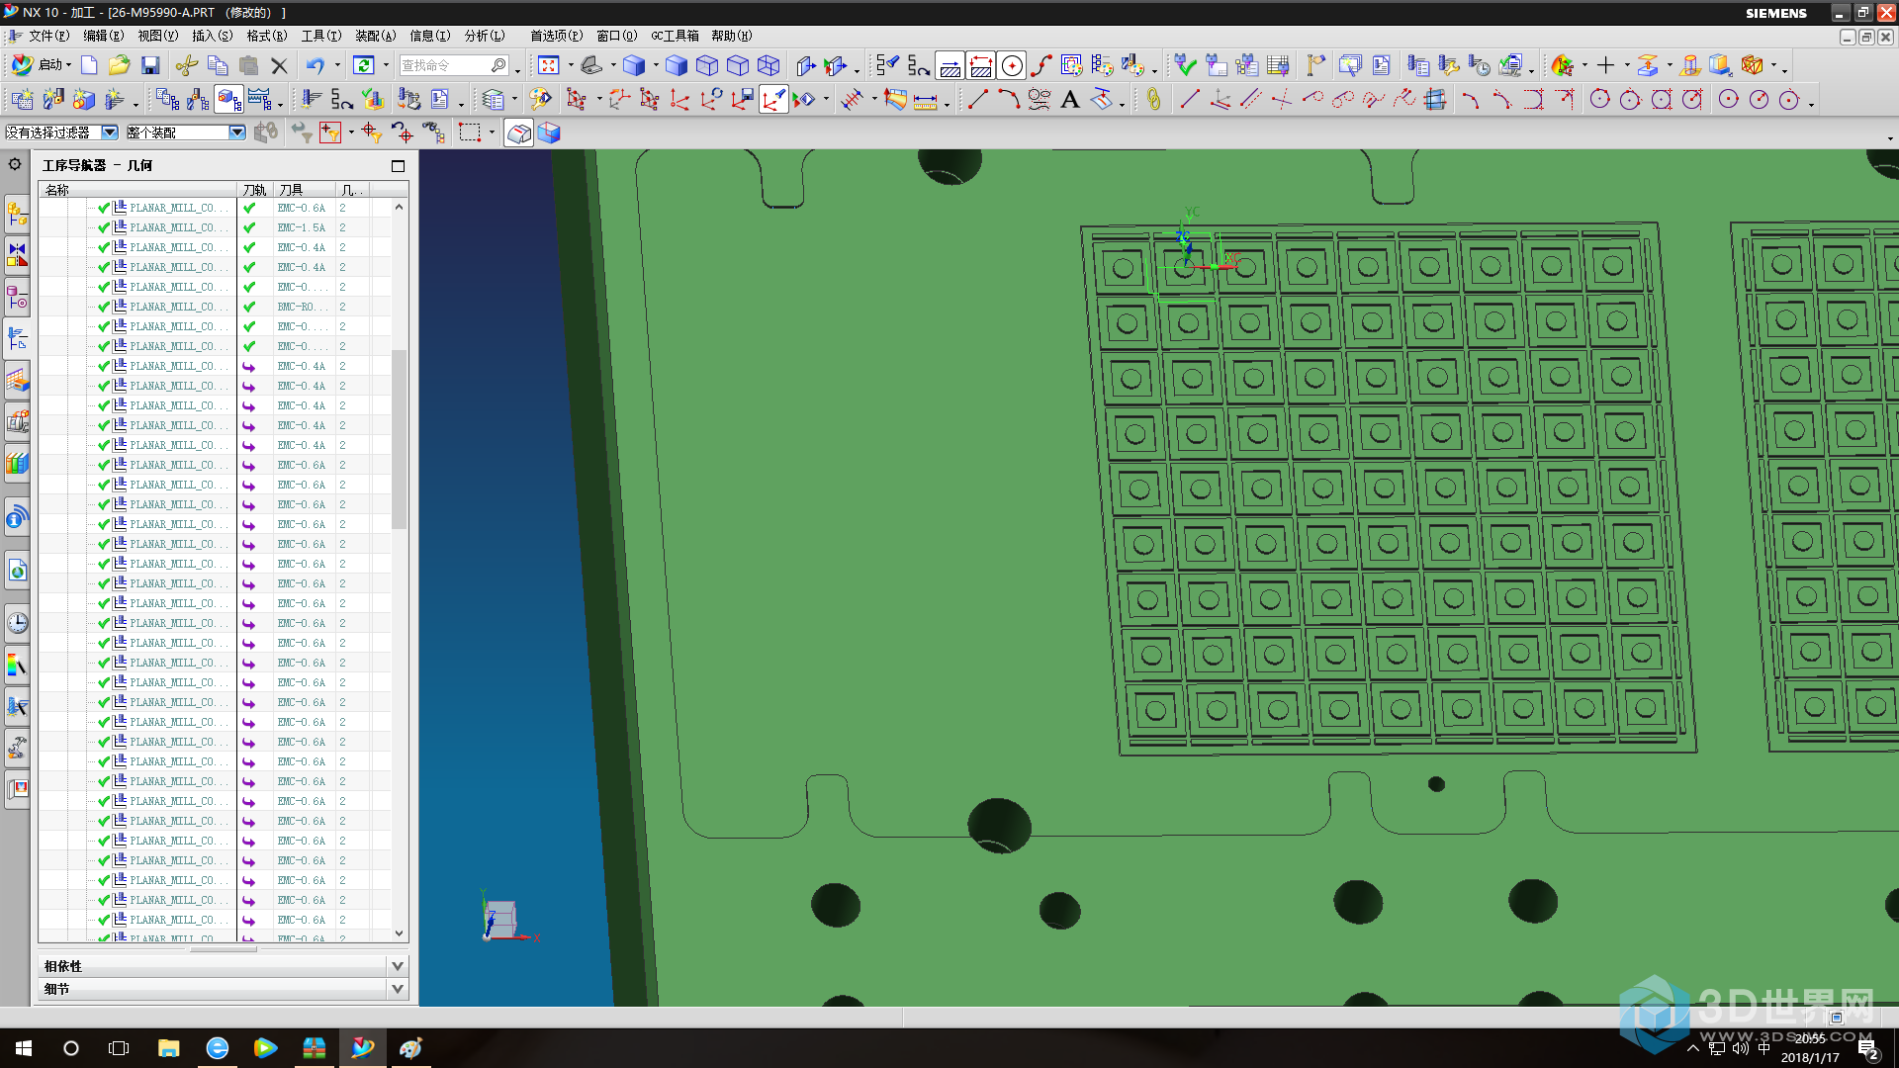Click the green checkmark tool path icon
The width and height of the screenshot is (1899, 1068).
click(x=1185, y=65)
